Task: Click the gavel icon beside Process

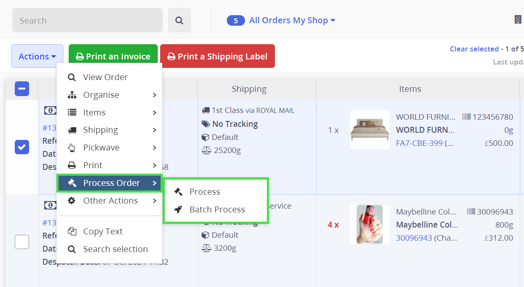Action: pyautogui.click(x=178, y=192)
